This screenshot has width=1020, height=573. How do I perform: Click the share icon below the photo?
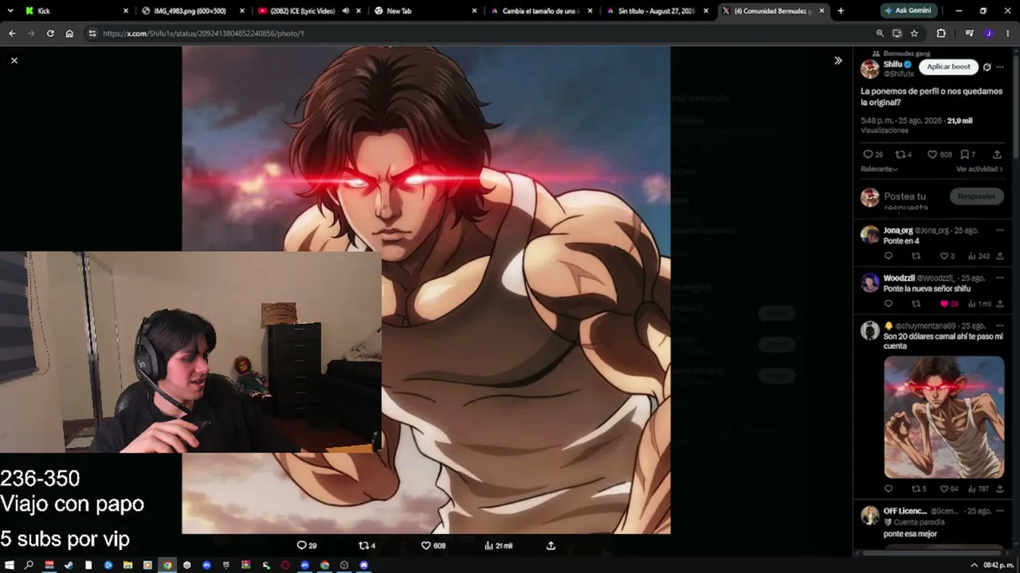551,546
